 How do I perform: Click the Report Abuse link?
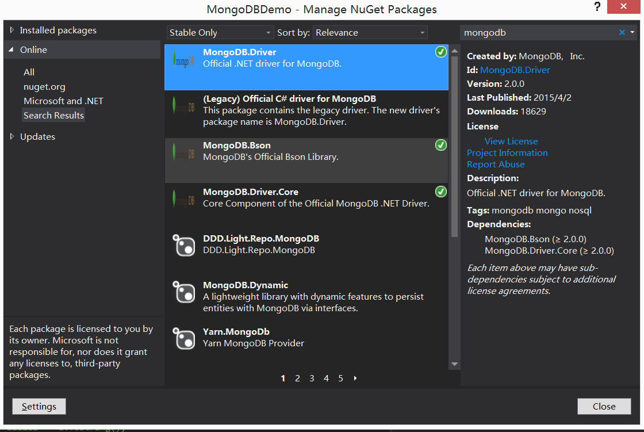tap(496, 165)
